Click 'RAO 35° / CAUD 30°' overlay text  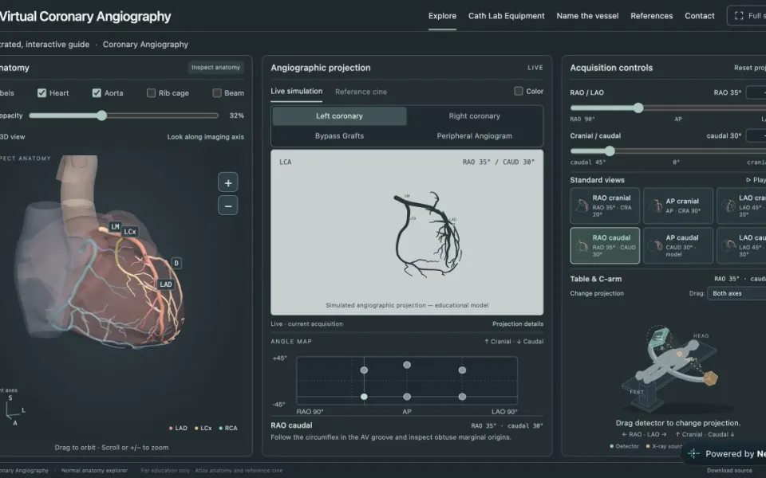498,162
